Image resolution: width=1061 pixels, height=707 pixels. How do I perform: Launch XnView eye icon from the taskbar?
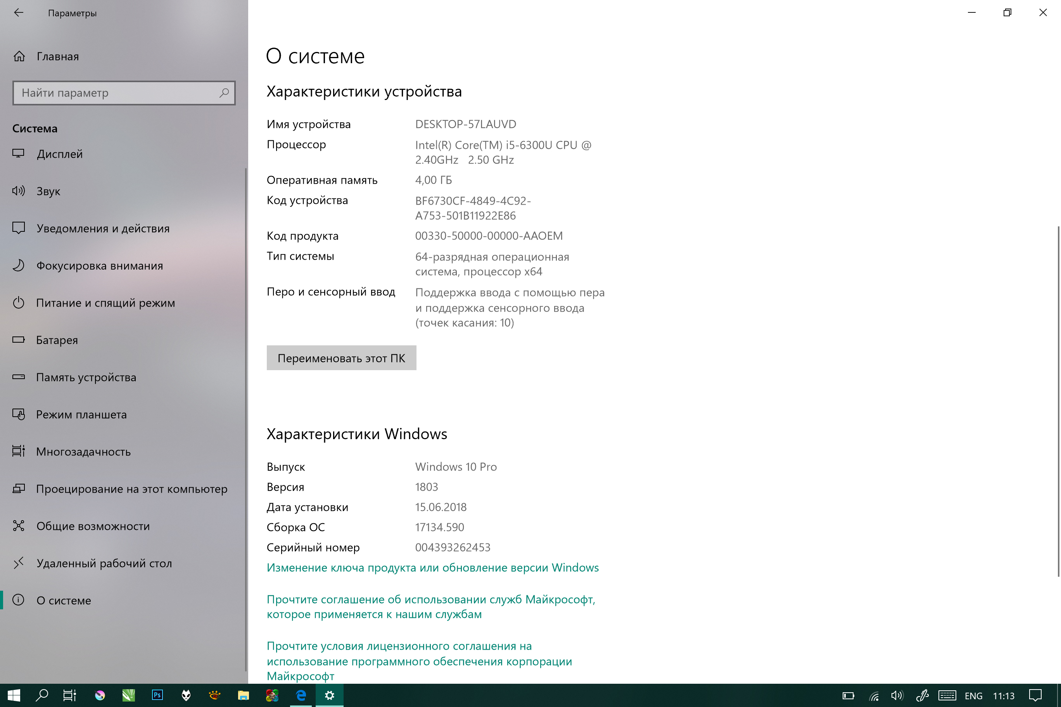(x=215, y=695)
